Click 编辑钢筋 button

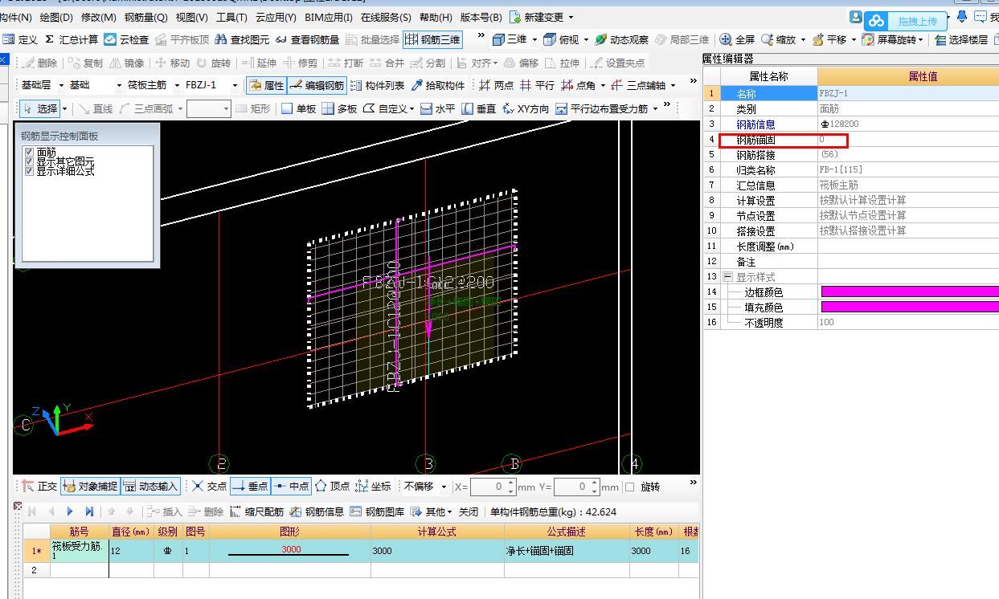317,85
